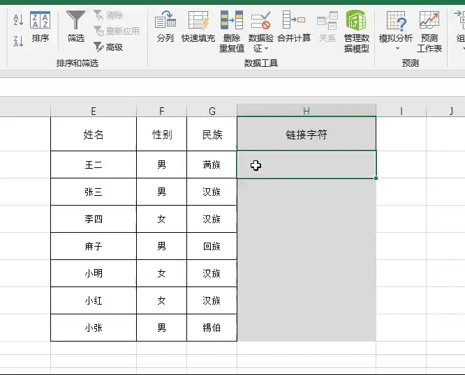Image resolution: width=465 pixels, height=375 pixels.
Task: Click 删除重复值 remove duplicates
Action: (x=232, y=31)
